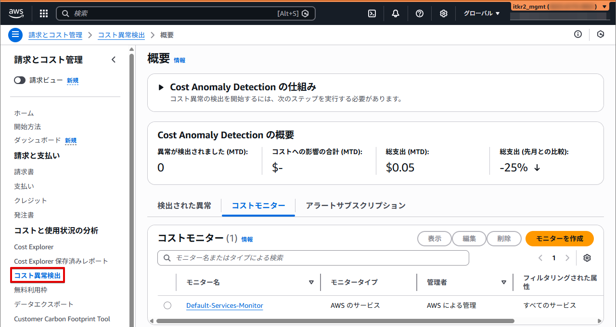This screenshot has height=327, width=616.
Task: Open 無料利用枠 in the sidebar
Action: click(31, 290)
